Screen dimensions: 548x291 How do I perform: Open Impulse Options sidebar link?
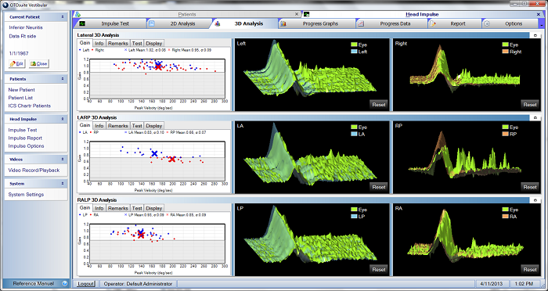click(26, 146)
